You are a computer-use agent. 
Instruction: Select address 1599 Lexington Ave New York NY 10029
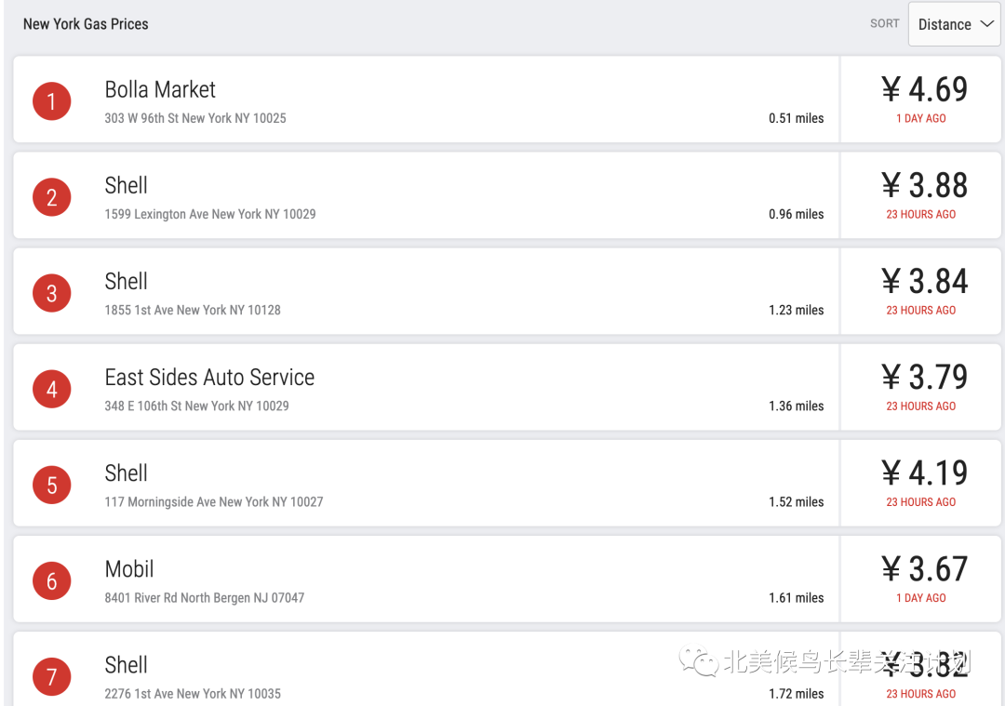tap(210, 214)
